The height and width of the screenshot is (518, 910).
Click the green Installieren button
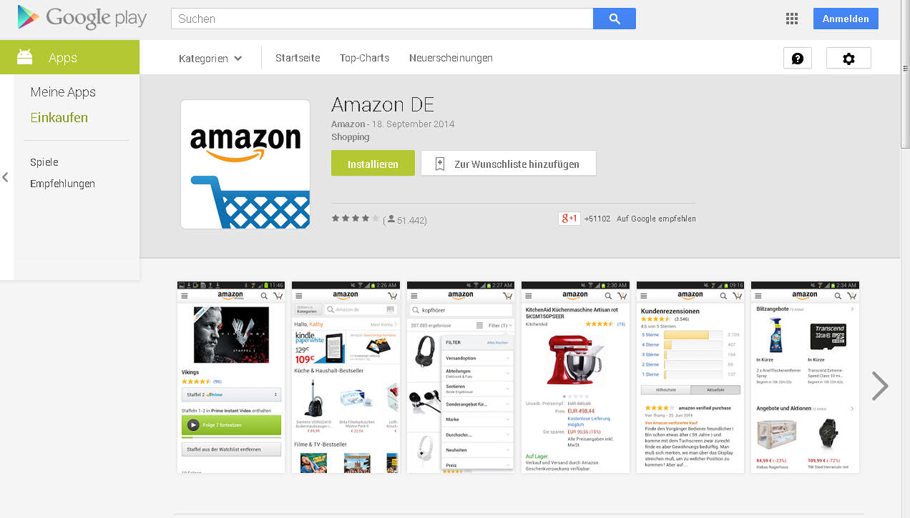[x=373, y=164]
